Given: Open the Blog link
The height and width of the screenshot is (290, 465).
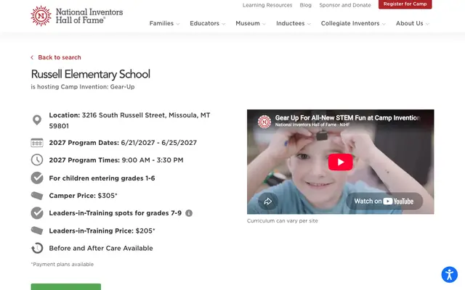Looking at the screenshot, I should (305, 5).
